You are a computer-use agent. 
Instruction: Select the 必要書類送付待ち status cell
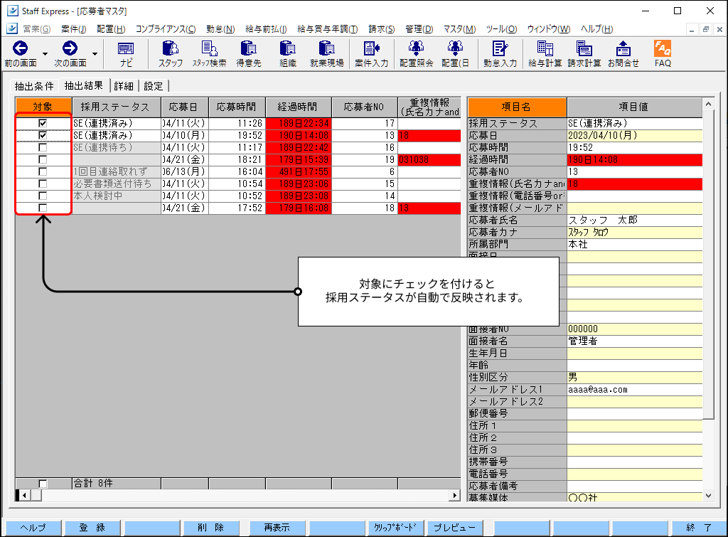[x=117, y=184]
